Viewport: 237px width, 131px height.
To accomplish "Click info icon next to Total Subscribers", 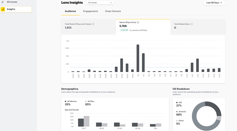I will (192, 24).
